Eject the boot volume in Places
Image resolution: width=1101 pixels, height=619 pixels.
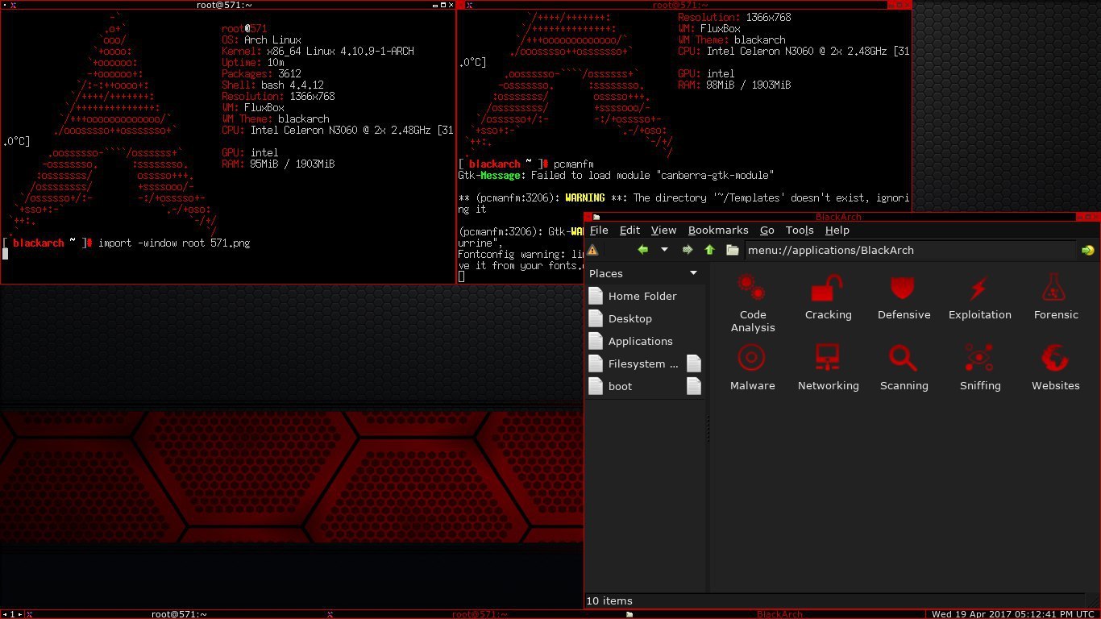coord(693,386)
